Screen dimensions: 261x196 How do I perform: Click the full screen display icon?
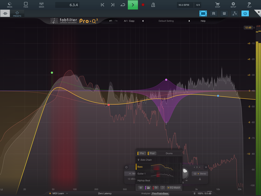coord(203,13)
